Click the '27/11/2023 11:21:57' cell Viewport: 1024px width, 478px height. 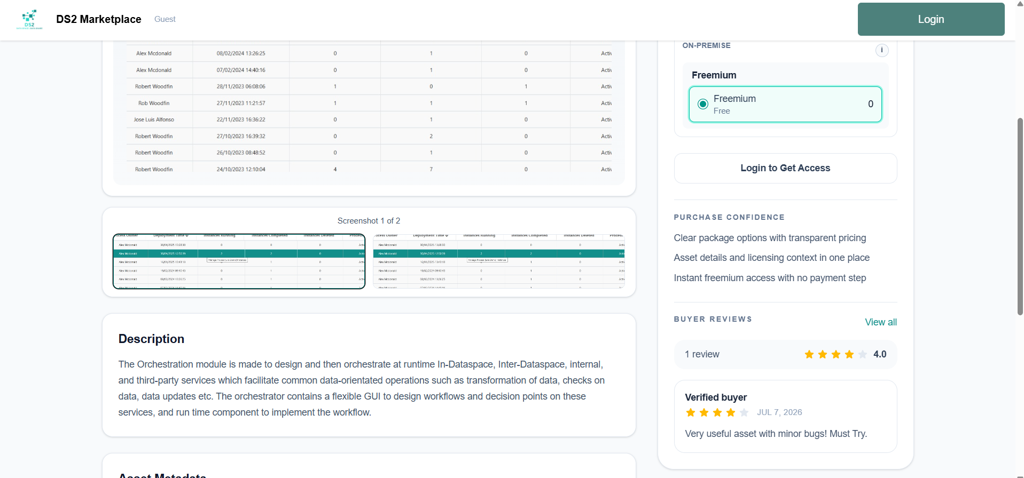pos(241,103)
